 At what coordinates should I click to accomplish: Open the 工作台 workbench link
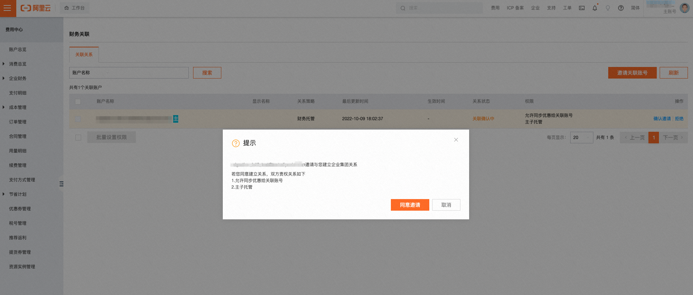[x=75, y=8]
